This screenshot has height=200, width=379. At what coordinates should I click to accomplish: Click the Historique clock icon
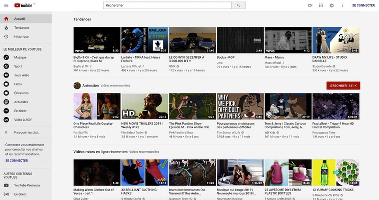click(x=6, y=37)
